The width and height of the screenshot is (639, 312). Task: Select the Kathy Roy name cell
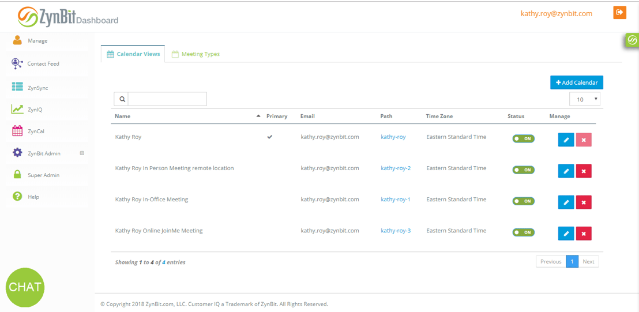129,137
